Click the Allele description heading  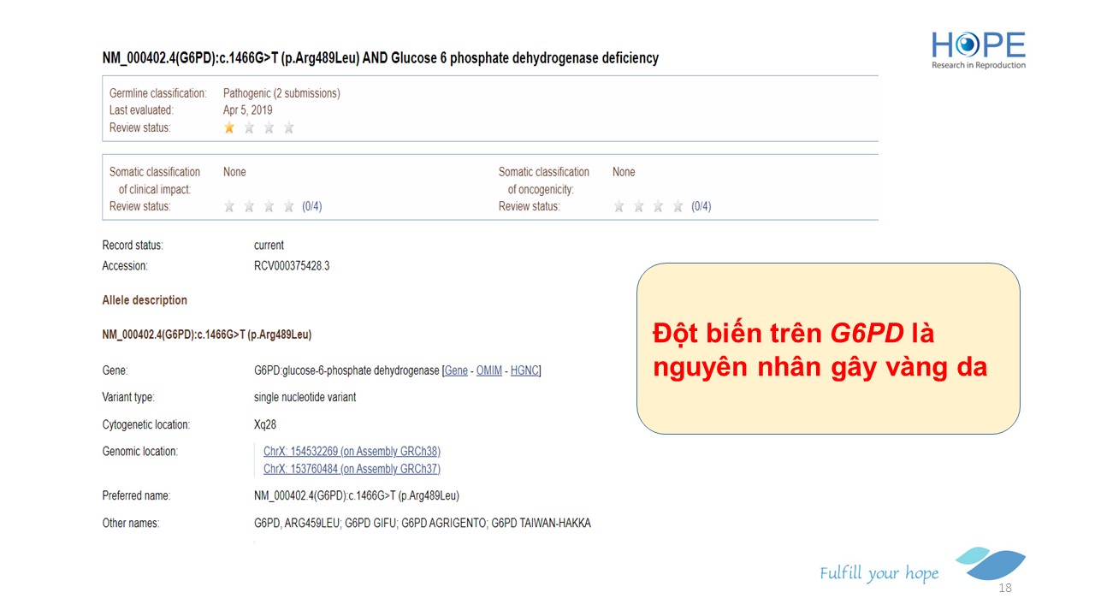tap(145, 300)
